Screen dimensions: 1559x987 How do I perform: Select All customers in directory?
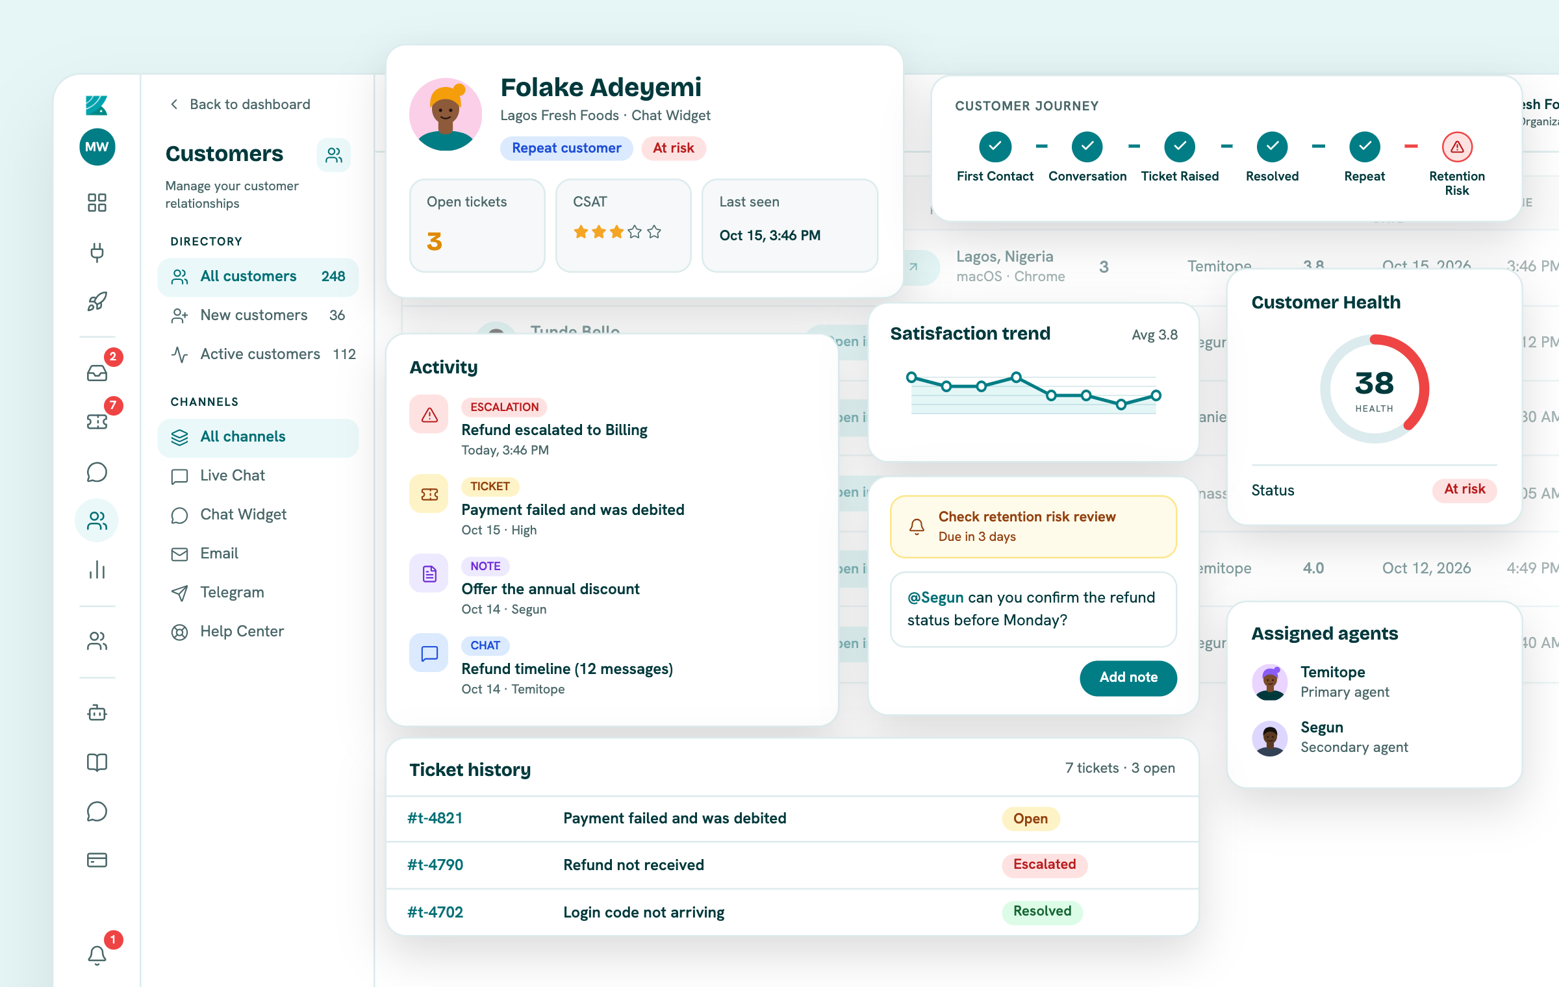point(259,277)
